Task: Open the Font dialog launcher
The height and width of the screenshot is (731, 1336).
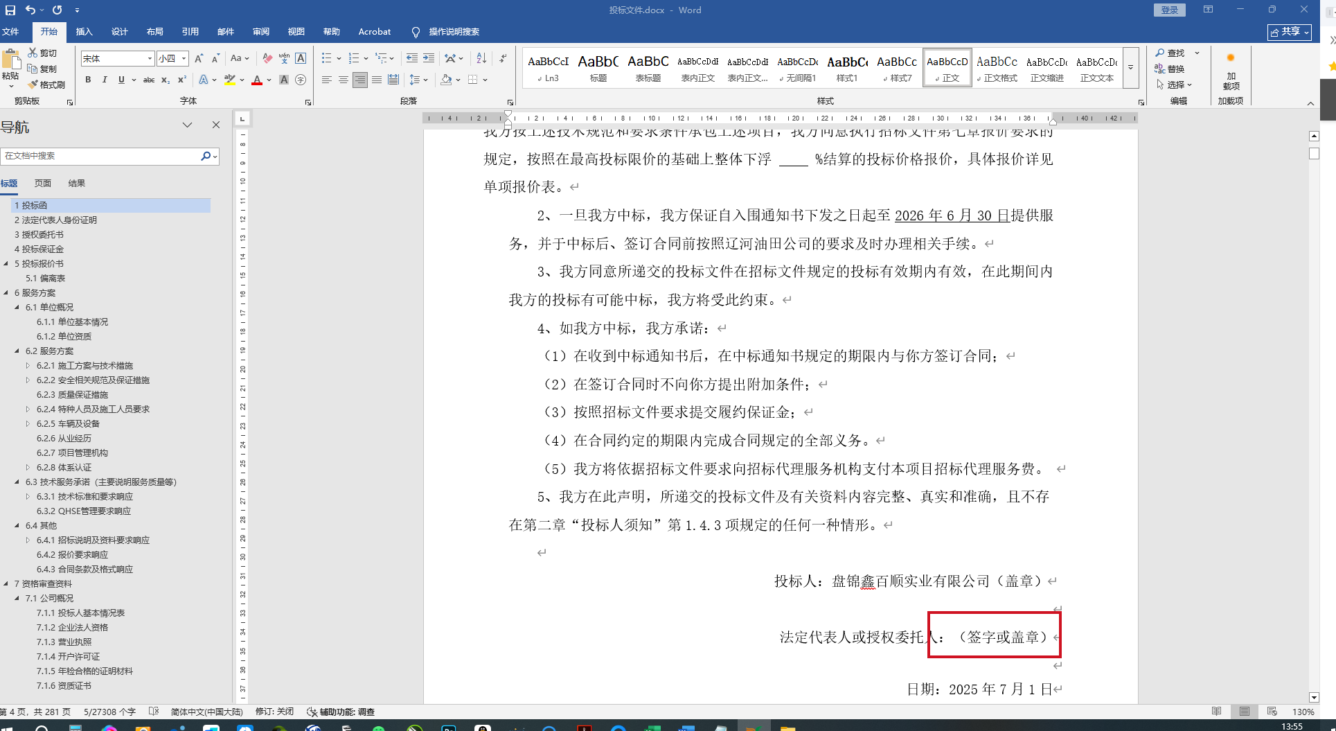Action: 308,103
